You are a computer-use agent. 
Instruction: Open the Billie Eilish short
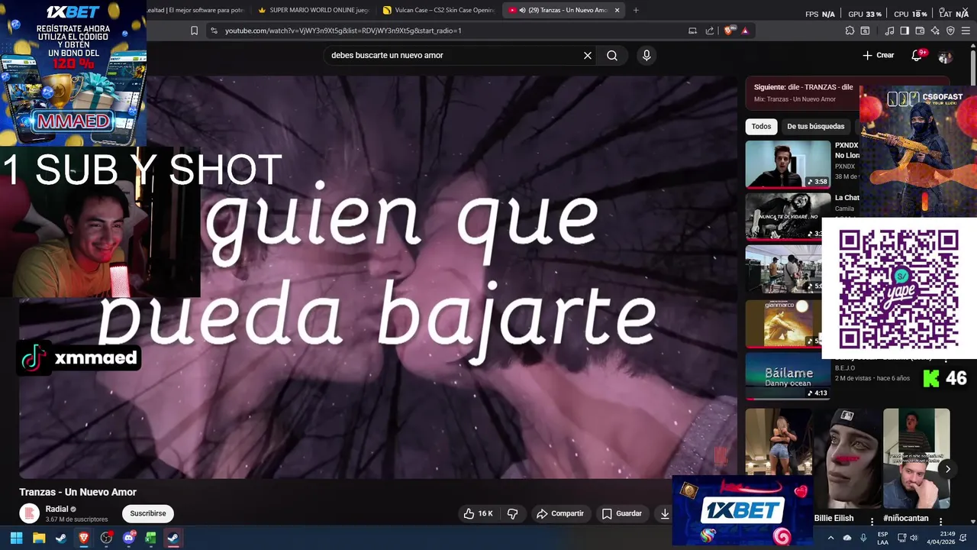tap(847, 458)
